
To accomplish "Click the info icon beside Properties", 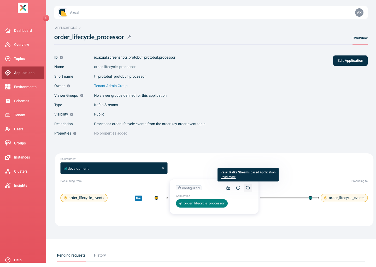I will (75, 133).
